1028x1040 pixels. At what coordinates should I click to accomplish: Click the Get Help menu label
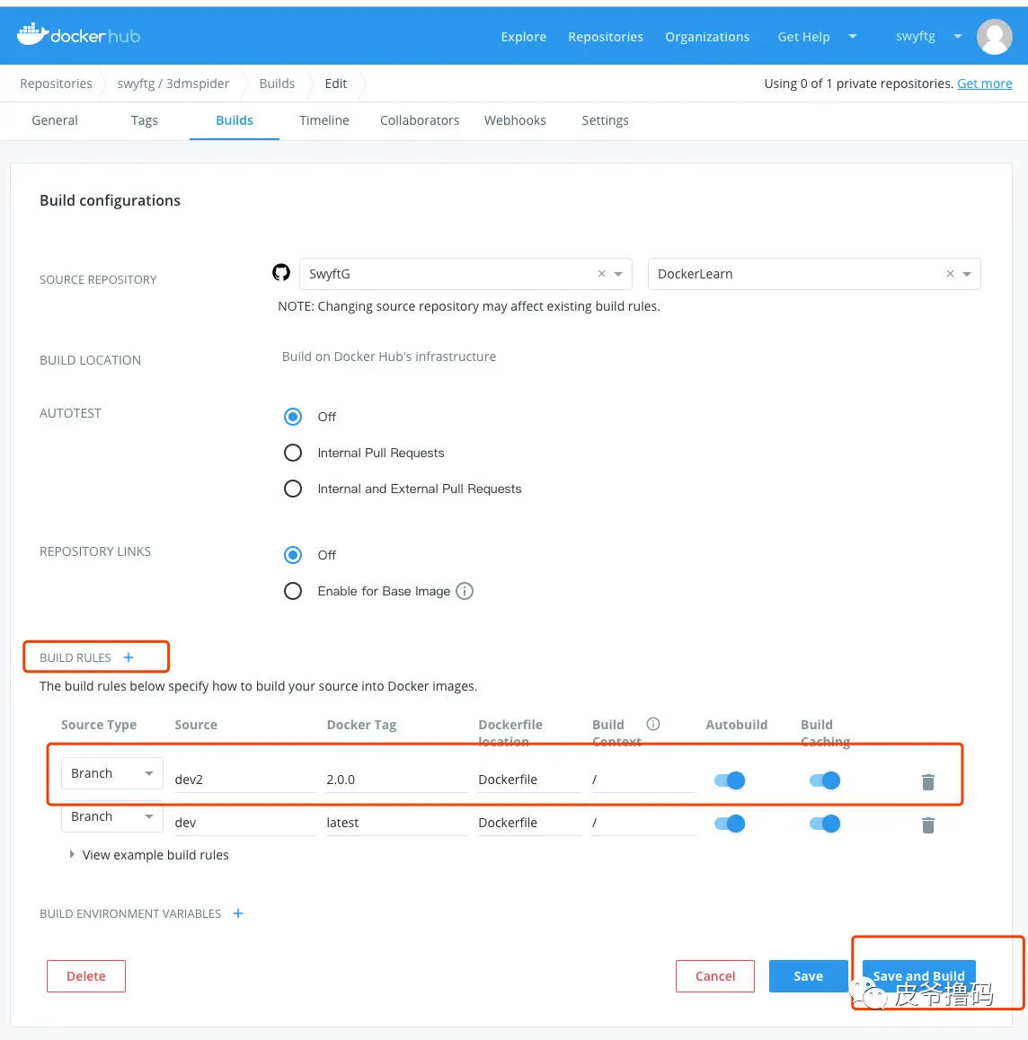click(x=803, y=37)
